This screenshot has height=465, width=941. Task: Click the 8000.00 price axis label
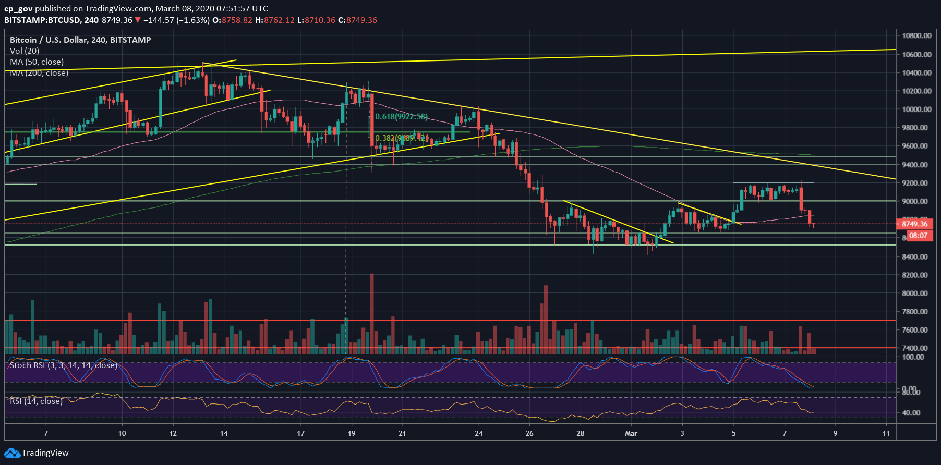coord(915,293)
